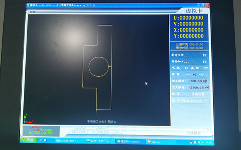This screenshot has width=241, height=150.
Task: Switch to the AutoCAD 2004 taskbar window
Action: (70, 141)
